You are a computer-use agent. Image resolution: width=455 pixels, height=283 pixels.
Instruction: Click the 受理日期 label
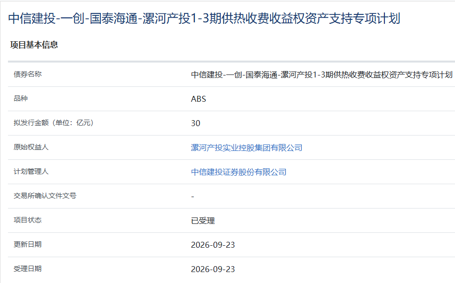27,269
